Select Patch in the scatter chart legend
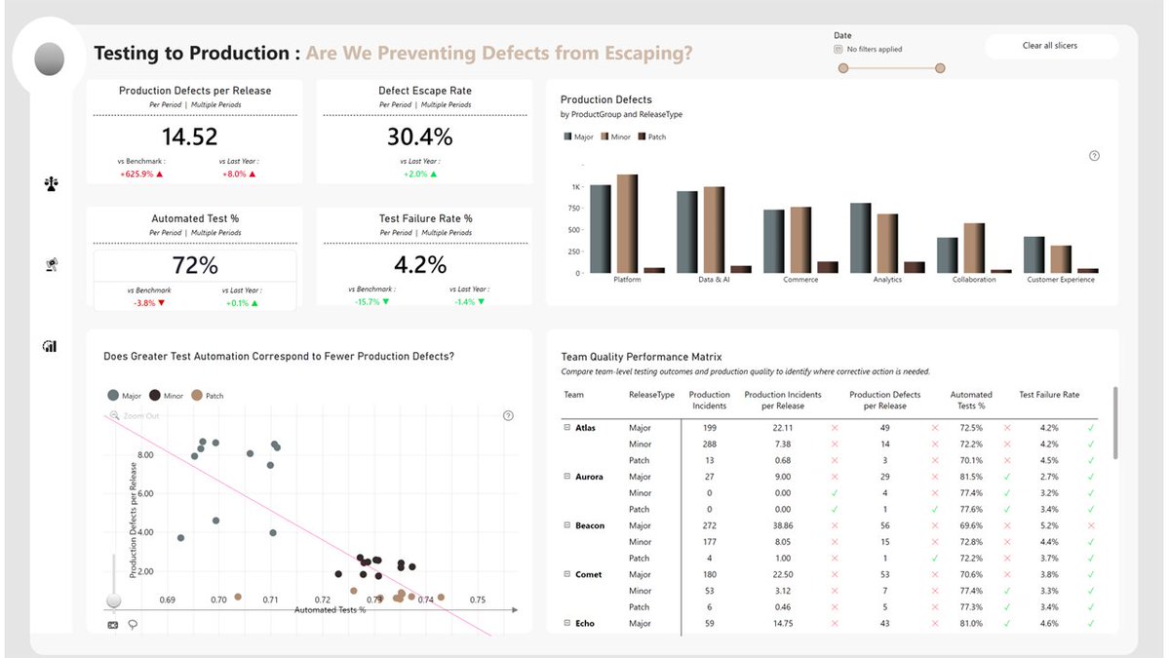This screenshot has width=1170, height=658. click(207, 396)
